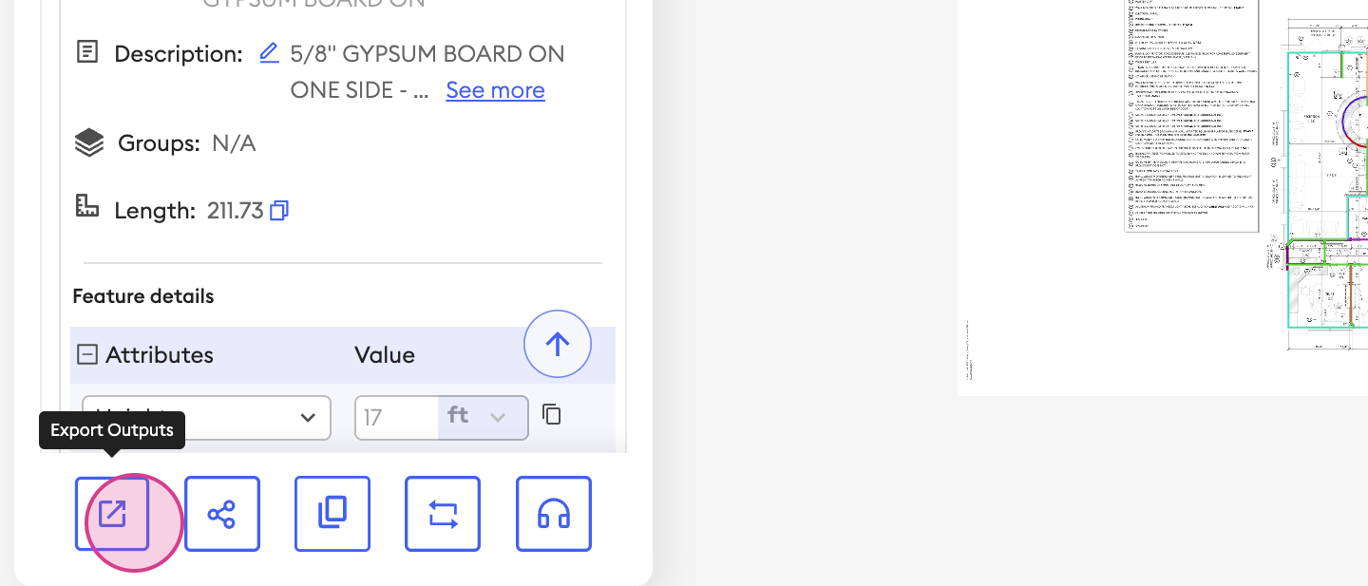Viewport: 1368px width, 586px height.
Task: Click the Description document icon
Action: pos(87,52)
